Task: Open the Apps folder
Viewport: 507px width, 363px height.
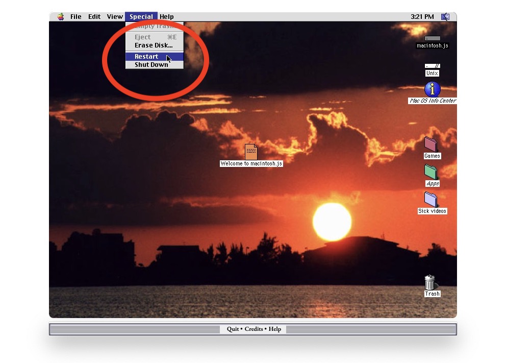Action: (x=432, y=172)
